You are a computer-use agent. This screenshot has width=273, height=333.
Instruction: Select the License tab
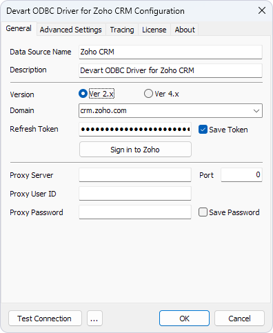(x=154, y=30)
